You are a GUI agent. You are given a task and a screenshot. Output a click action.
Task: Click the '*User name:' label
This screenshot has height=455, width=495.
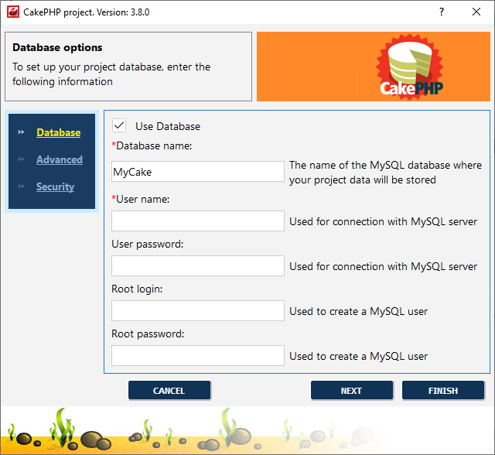(x=141, y=199)
